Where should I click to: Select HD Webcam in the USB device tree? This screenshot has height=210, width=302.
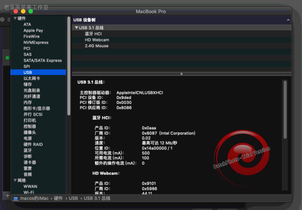point(97,40)
